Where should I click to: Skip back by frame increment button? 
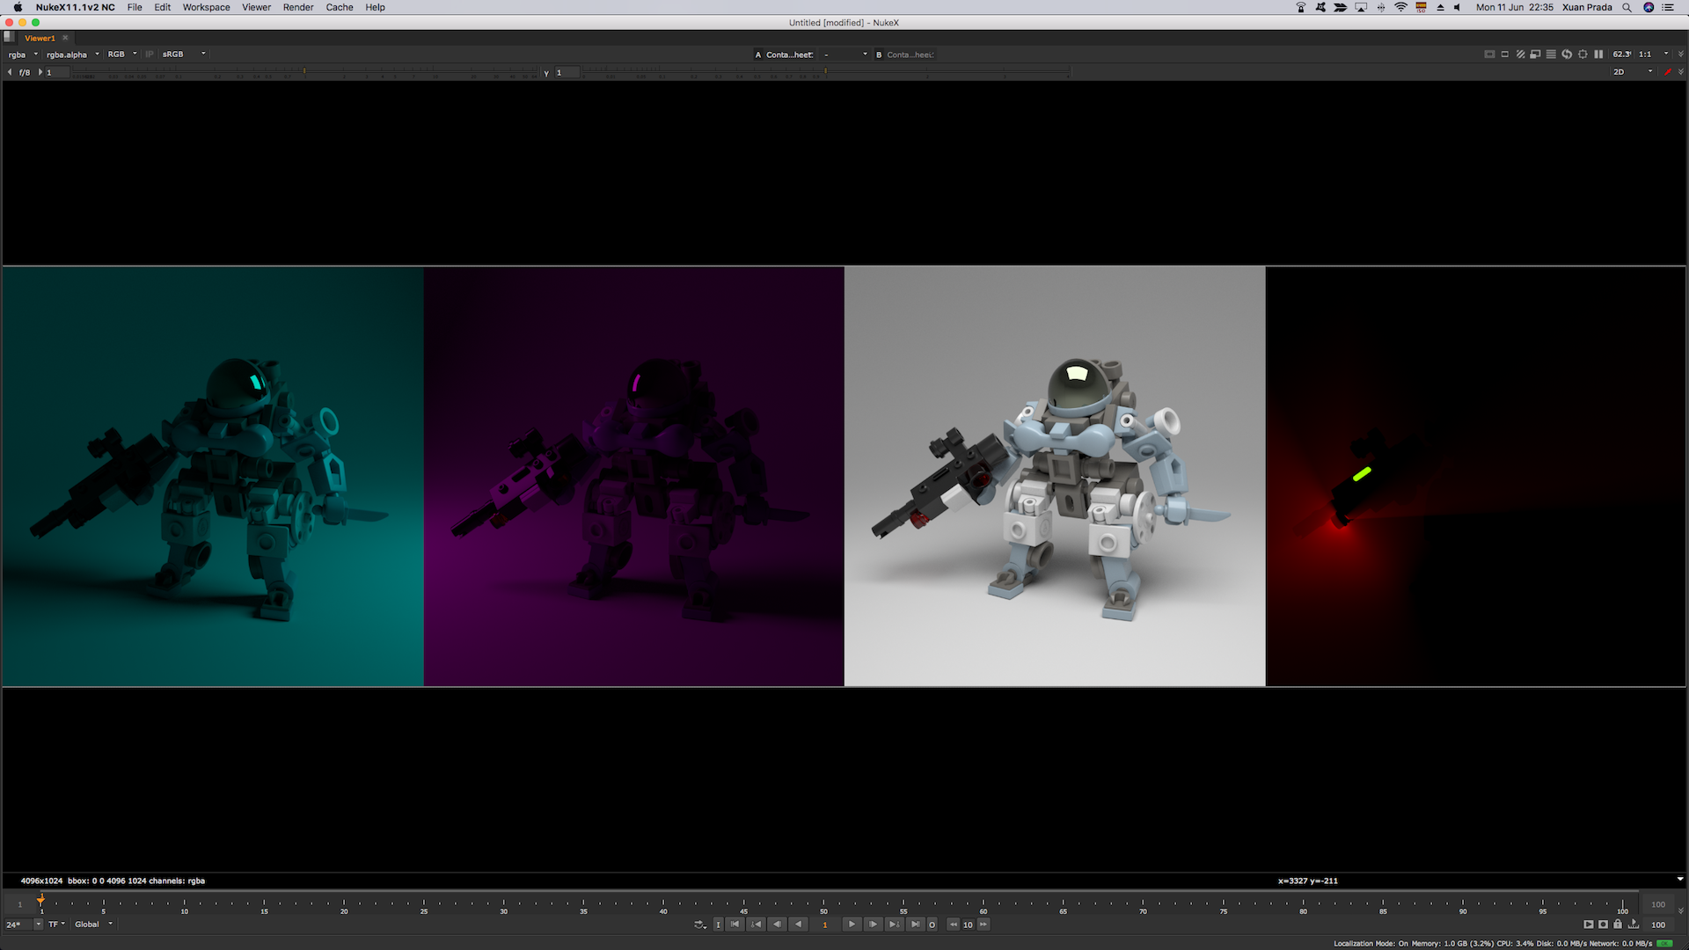[x=954, y=924]
